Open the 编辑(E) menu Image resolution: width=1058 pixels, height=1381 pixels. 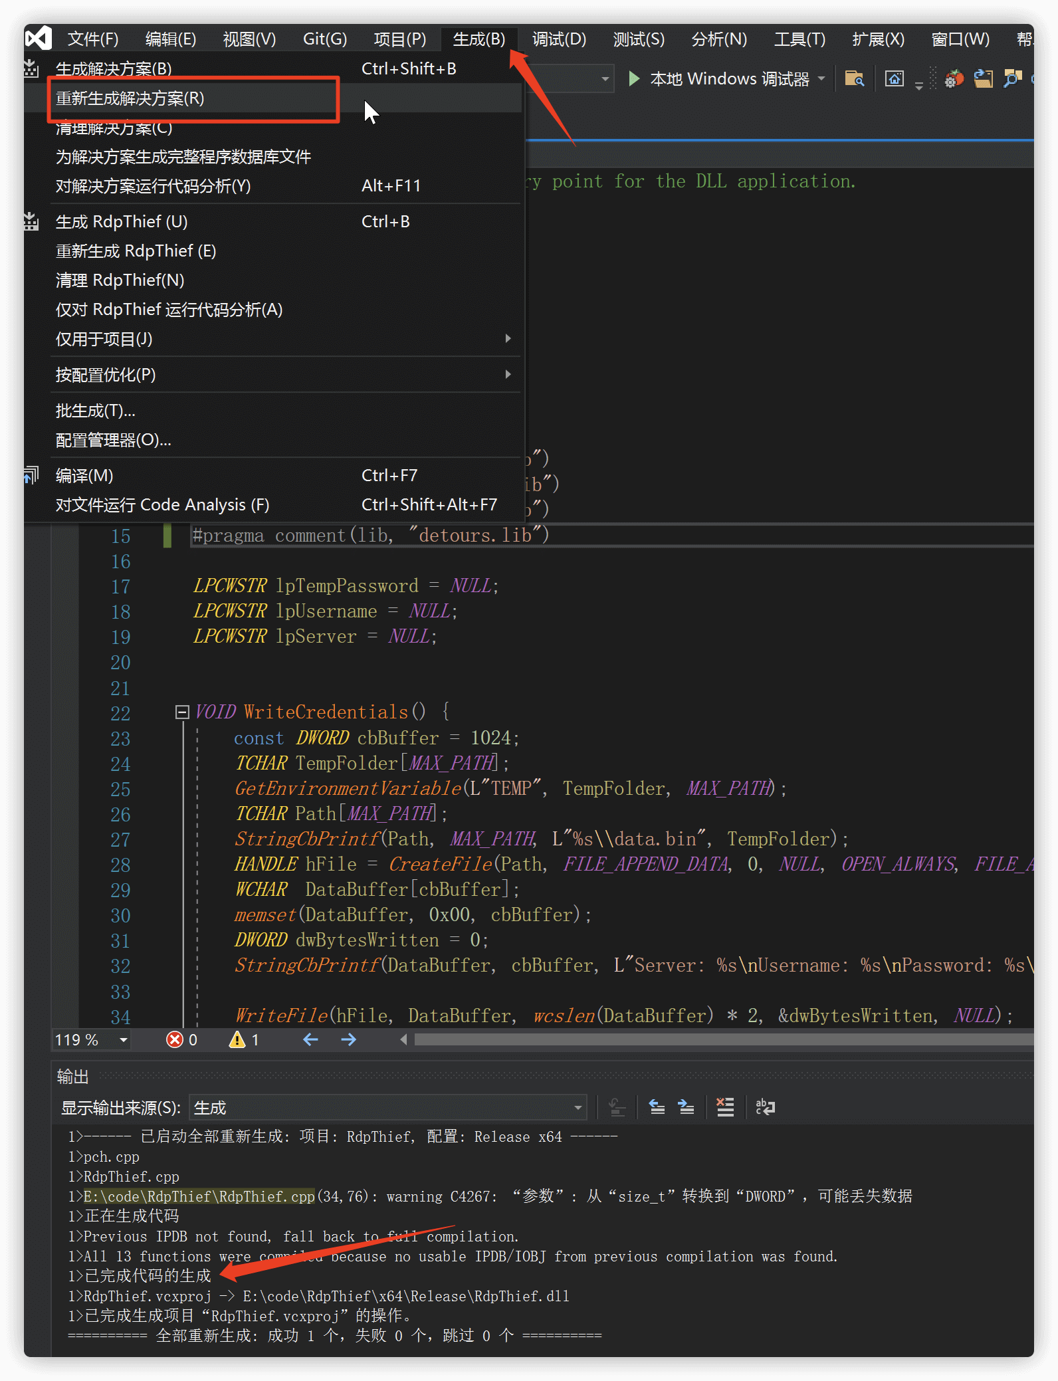click(171, 39)
